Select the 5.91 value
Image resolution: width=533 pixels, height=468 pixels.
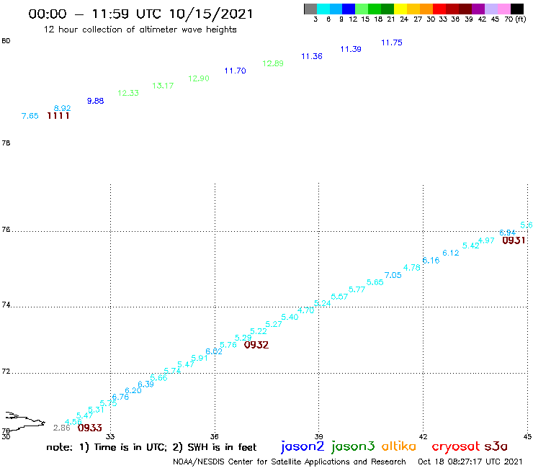[x=200, y=358]
